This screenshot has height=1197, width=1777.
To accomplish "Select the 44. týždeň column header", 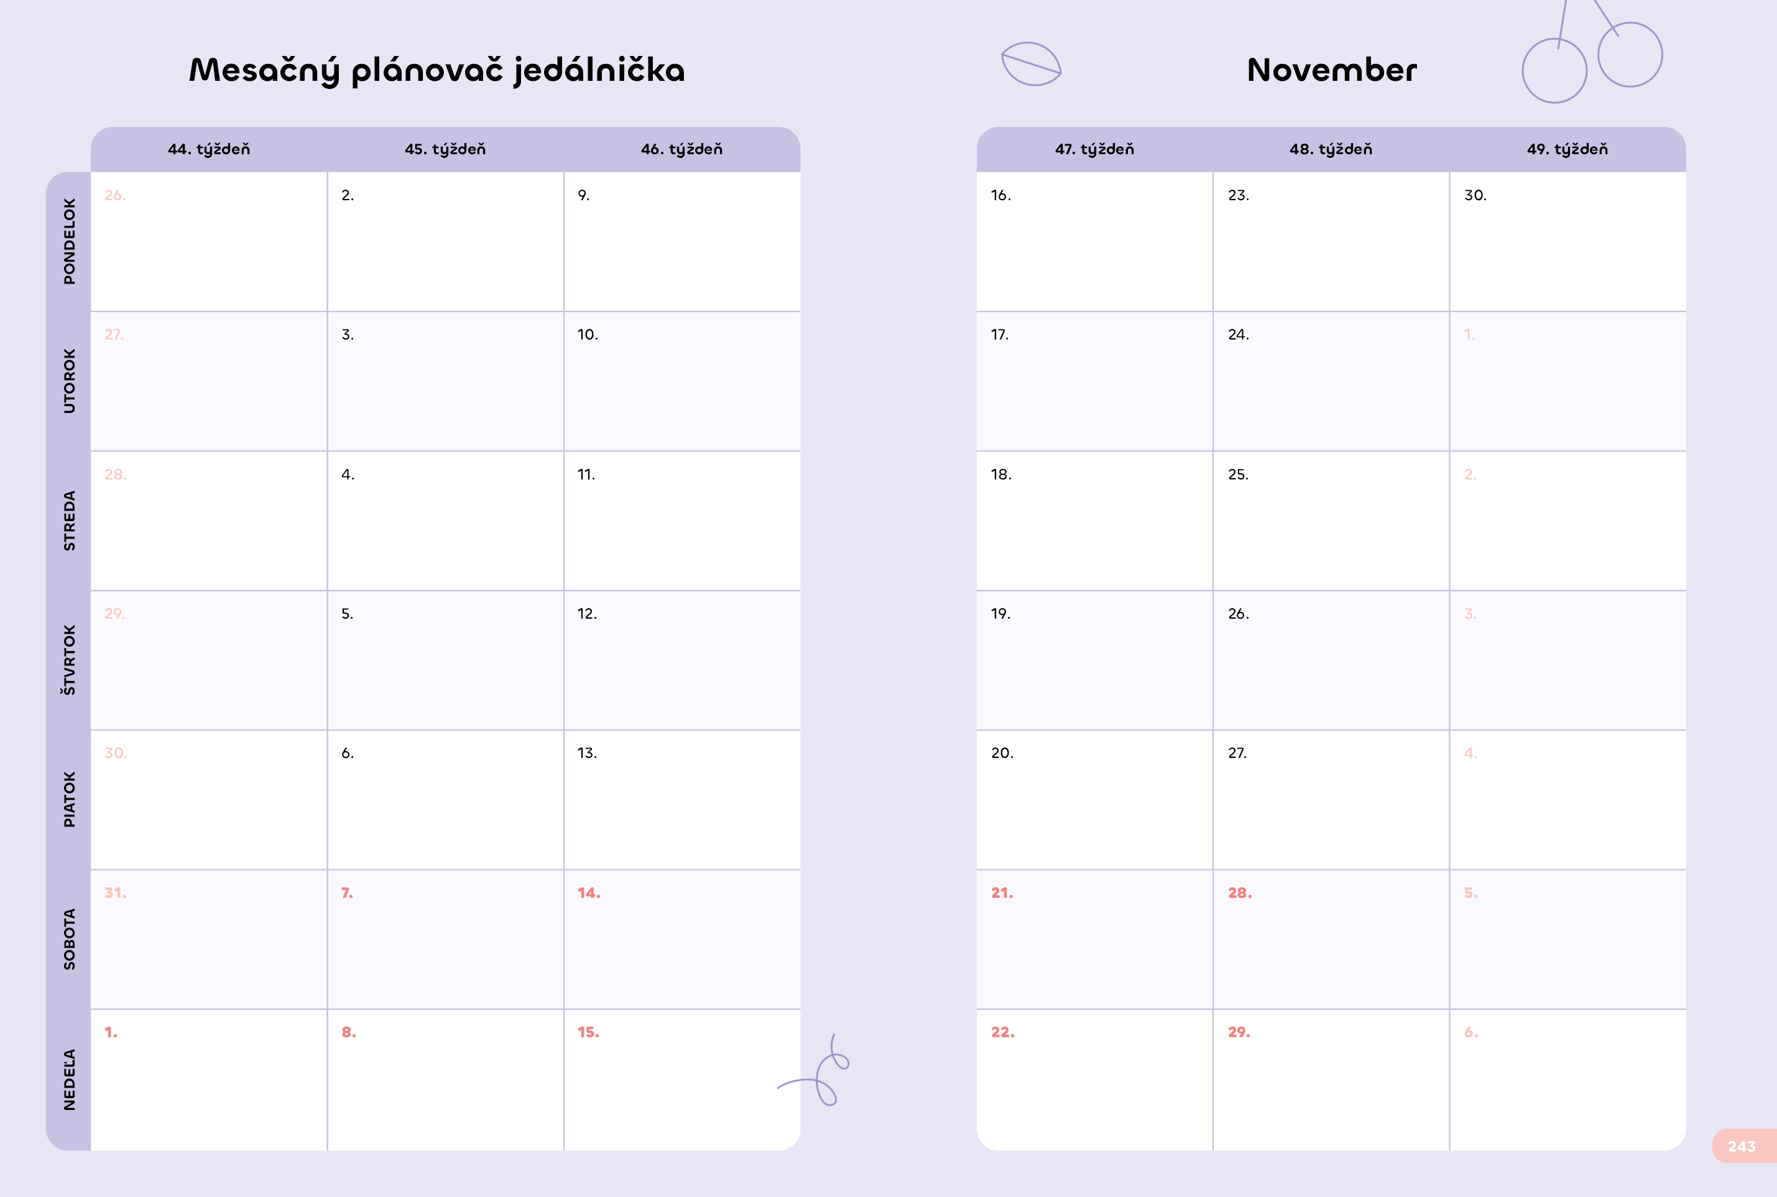I will point(209,150).
